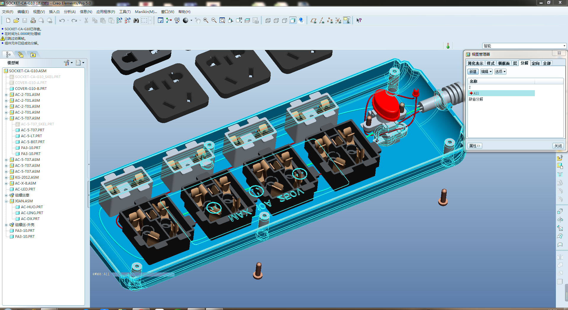
Task: Redo the last undone action
Action: [74, 20]
